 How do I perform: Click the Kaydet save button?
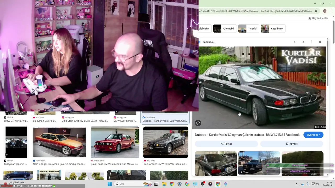(x=292, y=144)
